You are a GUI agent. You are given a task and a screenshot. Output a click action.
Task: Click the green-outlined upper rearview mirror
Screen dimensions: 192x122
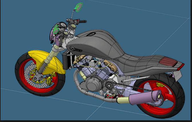point(79,7)
